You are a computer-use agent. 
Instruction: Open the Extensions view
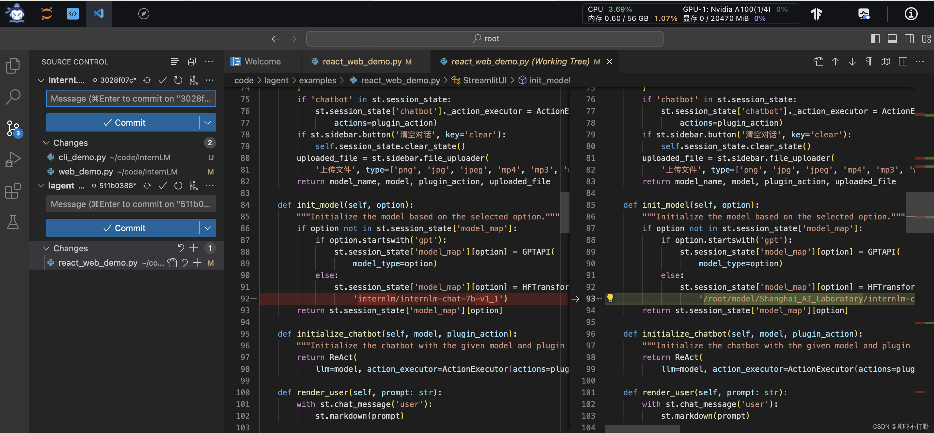click(13, 191)
